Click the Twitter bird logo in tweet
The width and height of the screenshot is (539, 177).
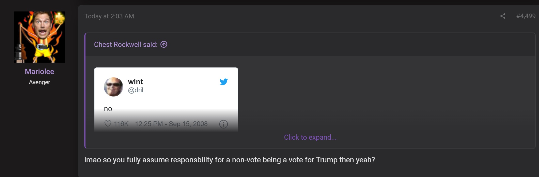pos(224,82)
